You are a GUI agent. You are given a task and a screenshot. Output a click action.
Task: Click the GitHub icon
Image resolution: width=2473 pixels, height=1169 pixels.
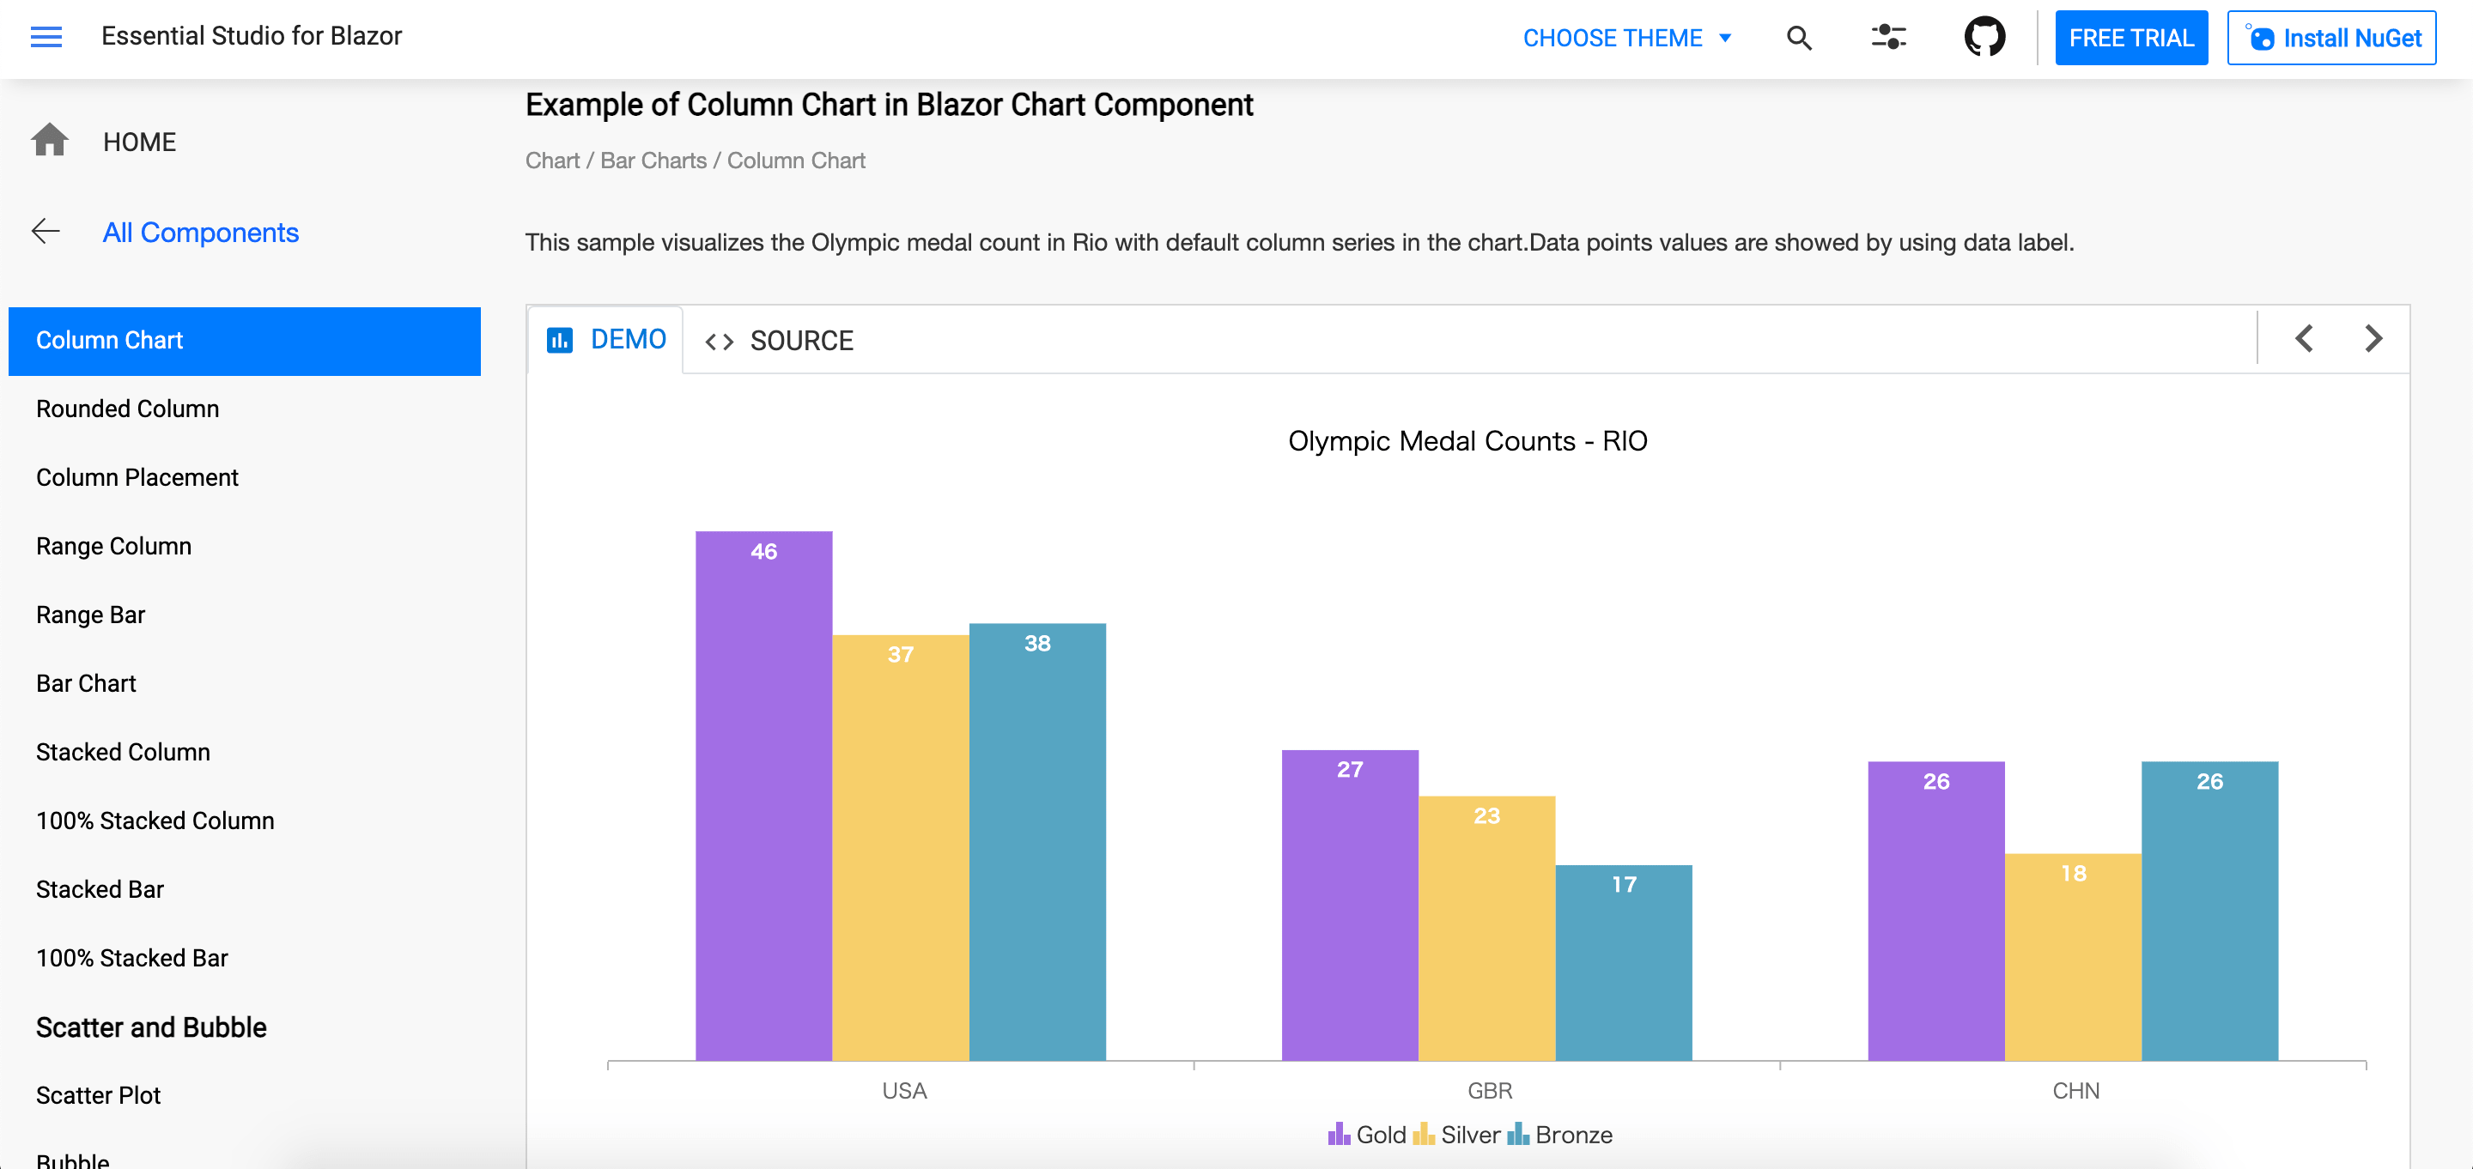1984,36
